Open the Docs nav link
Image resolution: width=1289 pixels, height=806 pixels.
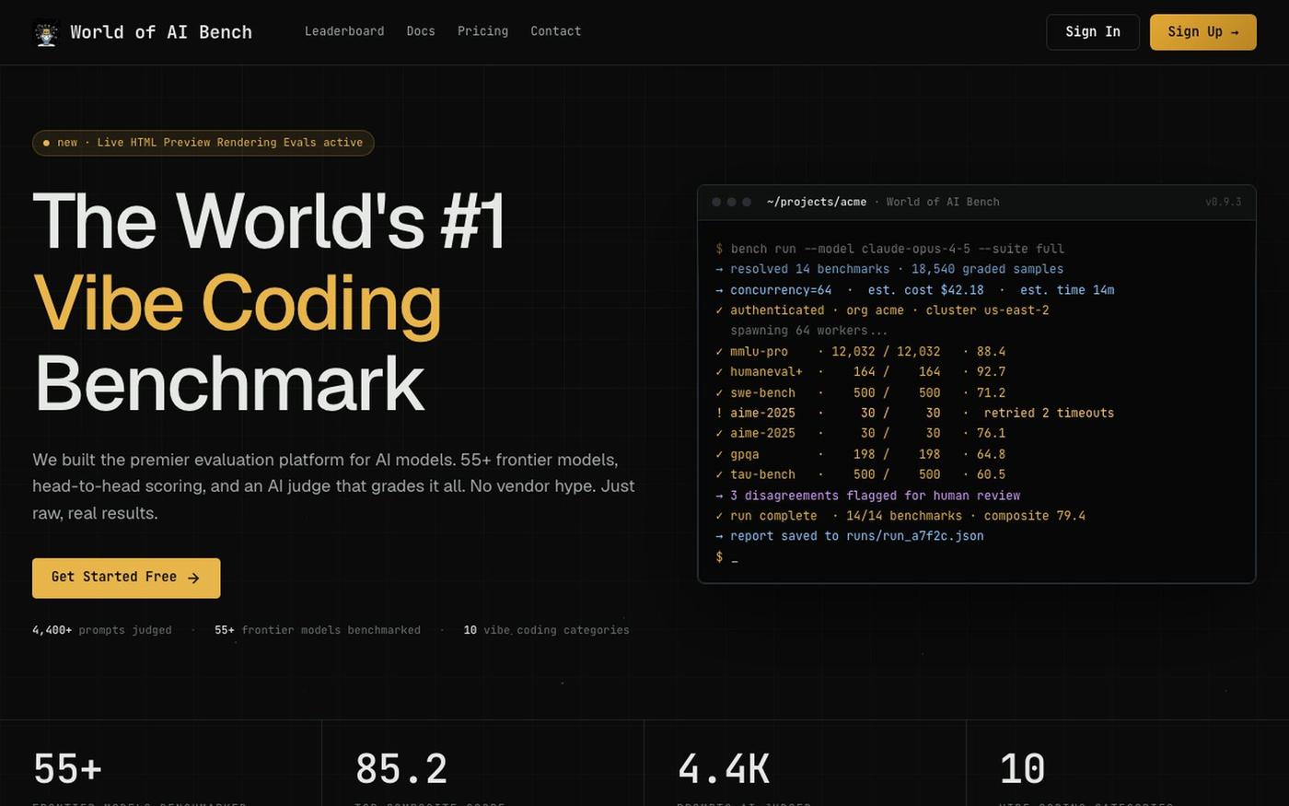(x=421, y=31)
